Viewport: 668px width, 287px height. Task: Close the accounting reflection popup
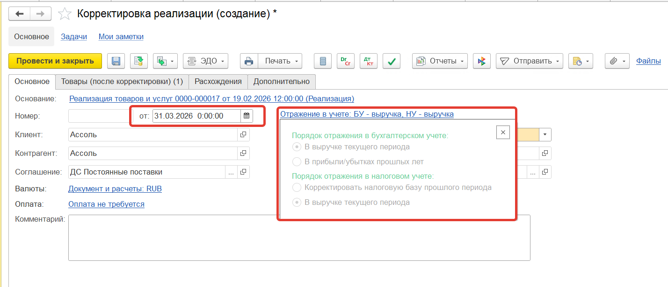tap(503, 133)
